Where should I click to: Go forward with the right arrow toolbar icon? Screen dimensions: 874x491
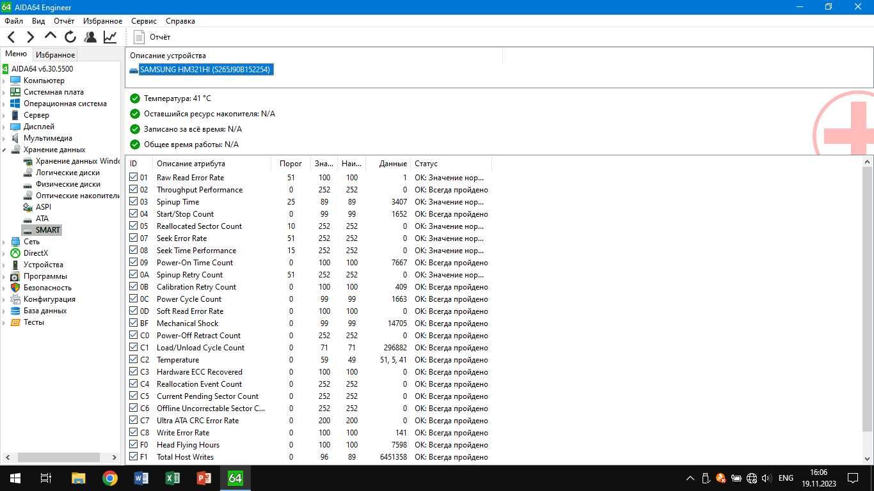point(30,37)
